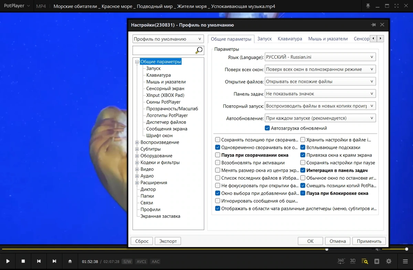This screenshot has height=270, width=413.
Task: Switch to the Клавиатура tab
Action: (x=290, y=39)
